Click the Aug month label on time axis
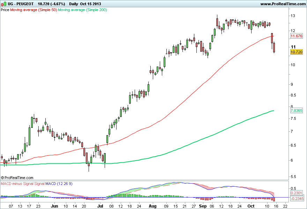Screen dimensions: 307x209 click(152, 206)
